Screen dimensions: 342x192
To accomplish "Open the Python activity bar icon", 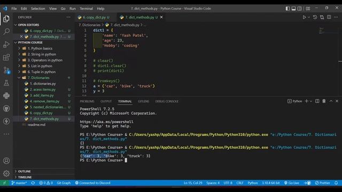I will tap(6, 95).
